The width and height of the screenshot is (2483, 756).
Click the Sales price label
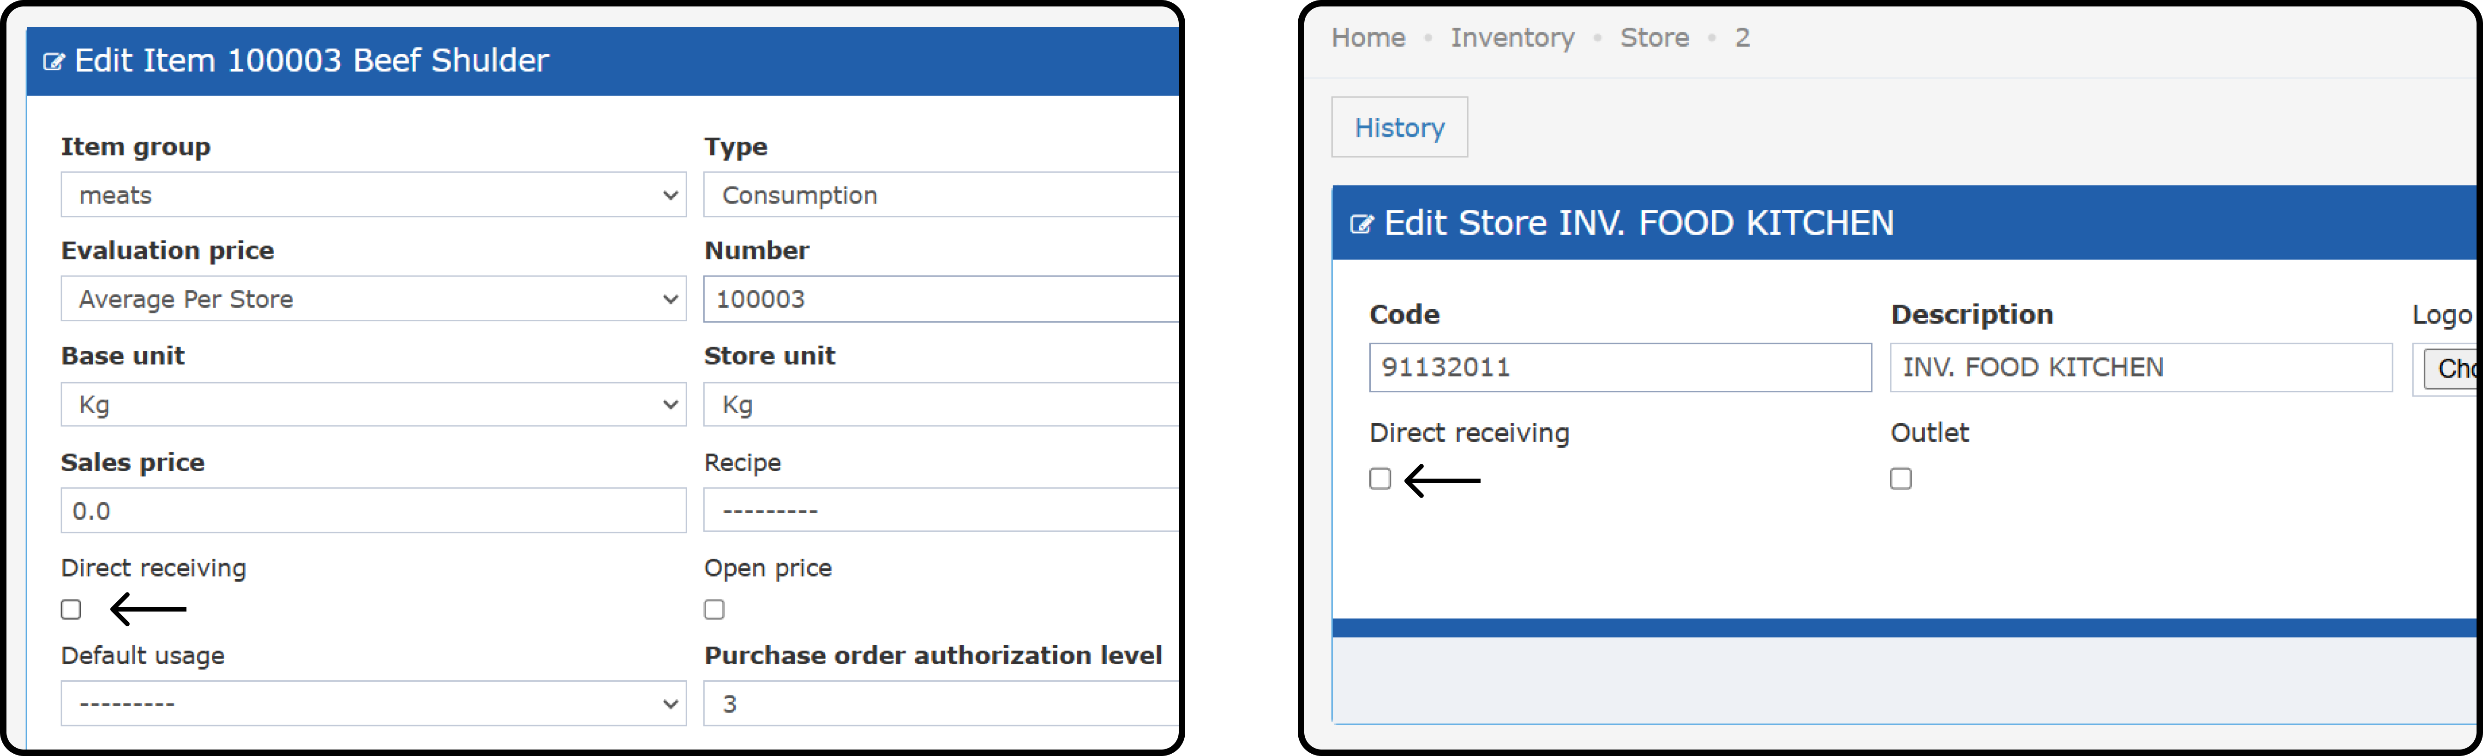click(133, 463)
